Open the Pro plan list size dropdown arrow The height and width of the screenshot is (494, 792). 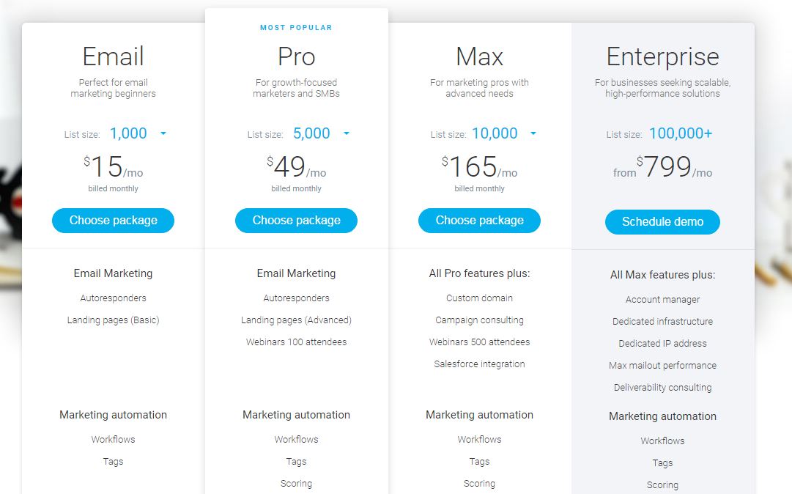pos(347,134)
